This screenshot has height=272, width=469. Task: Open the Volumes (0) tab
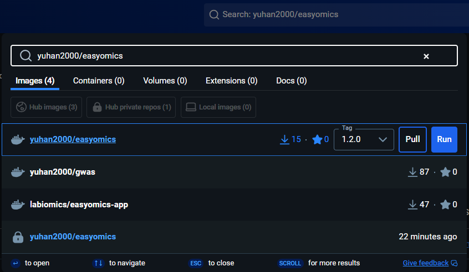pyautogui.click(x=165, y=81)
